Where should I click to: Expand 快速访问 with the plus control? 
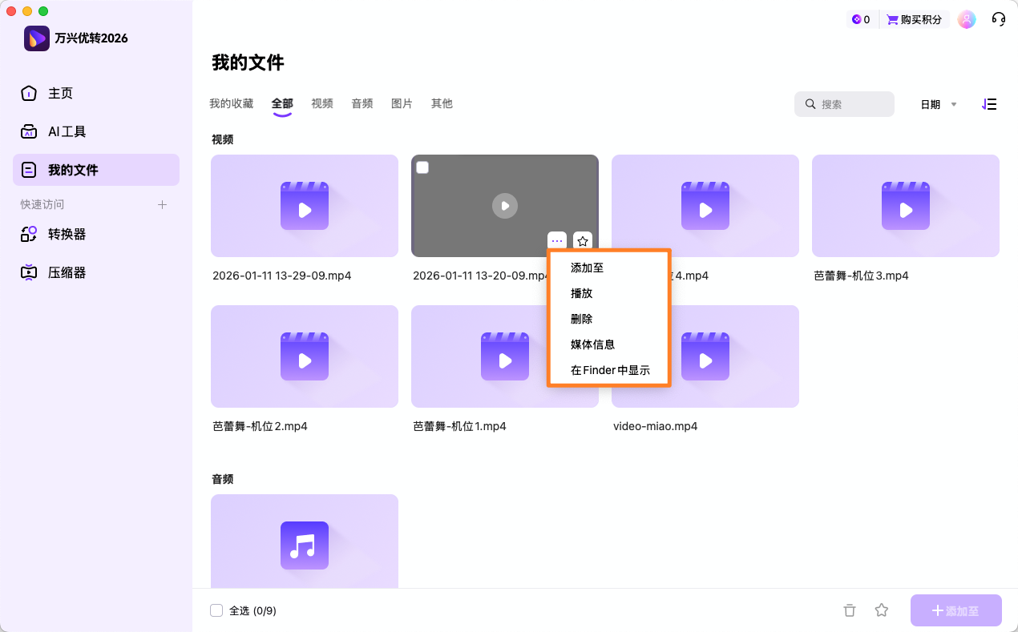click(x=162, y=204)
